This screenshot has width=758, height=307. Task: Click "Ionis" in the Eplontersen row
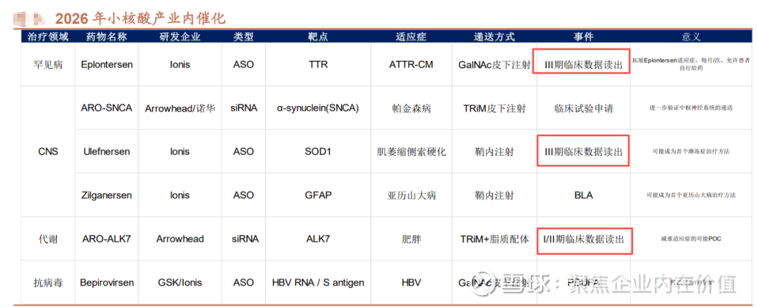point(180,65)
